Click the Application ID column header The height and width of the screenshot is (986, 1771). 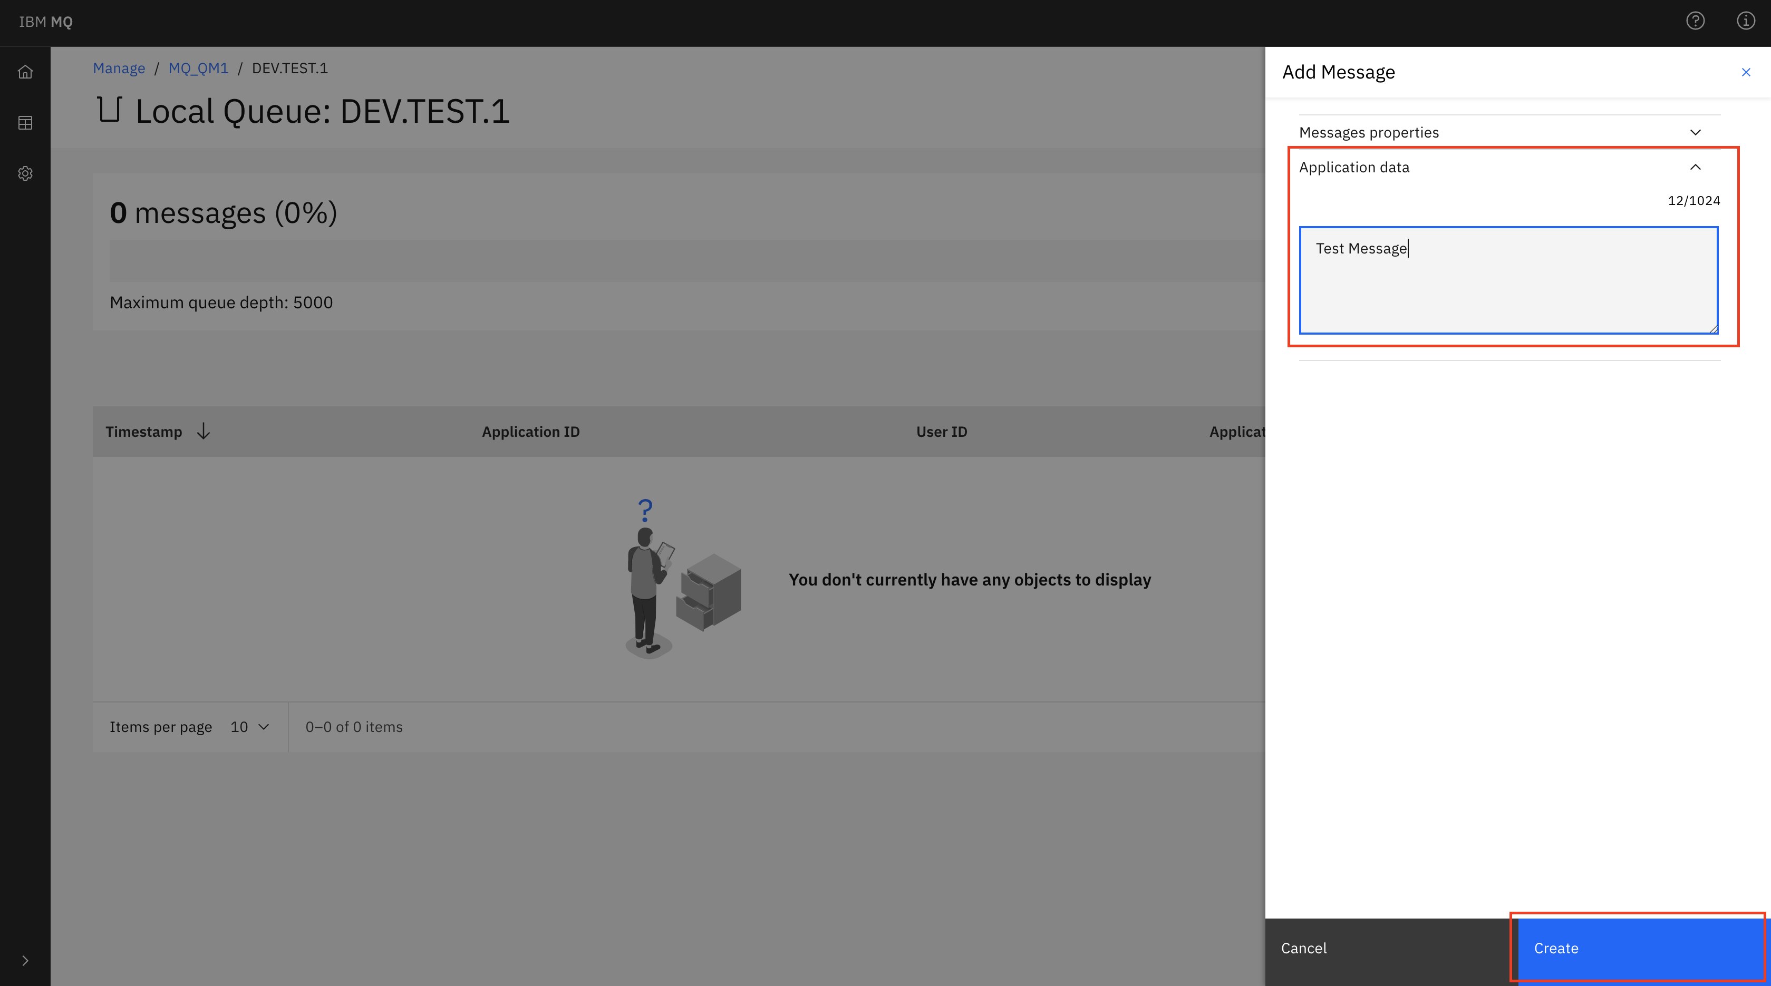pos(531,432)
